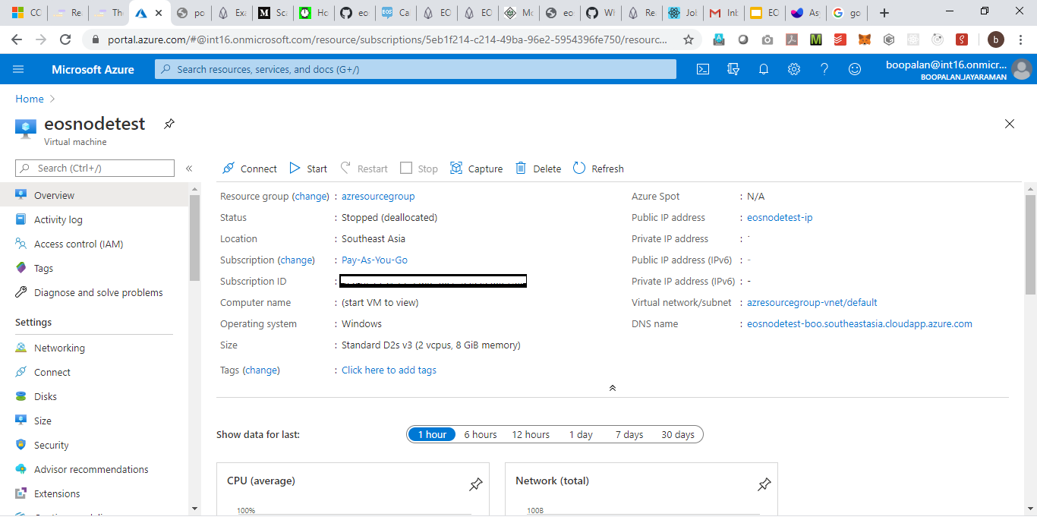
Task: Open Extensions settings
Action: coord(94,493)
